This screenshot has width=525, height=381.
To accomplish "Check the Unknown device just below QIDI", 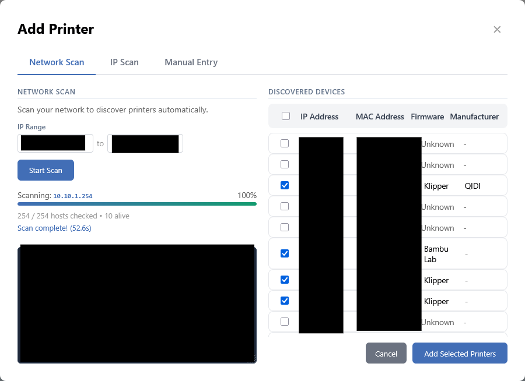I will point(285,206).
